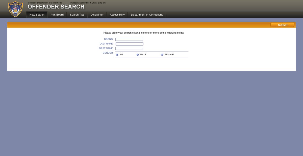Focus the DOCNO input field
This screenshot has width=303, height=156.
pos(129,39)
